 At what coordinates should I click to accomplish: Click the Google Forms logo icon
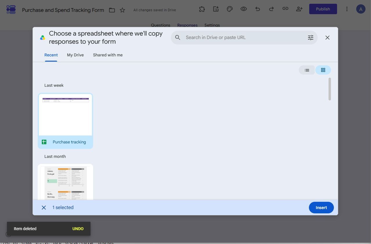coord(11,9)
